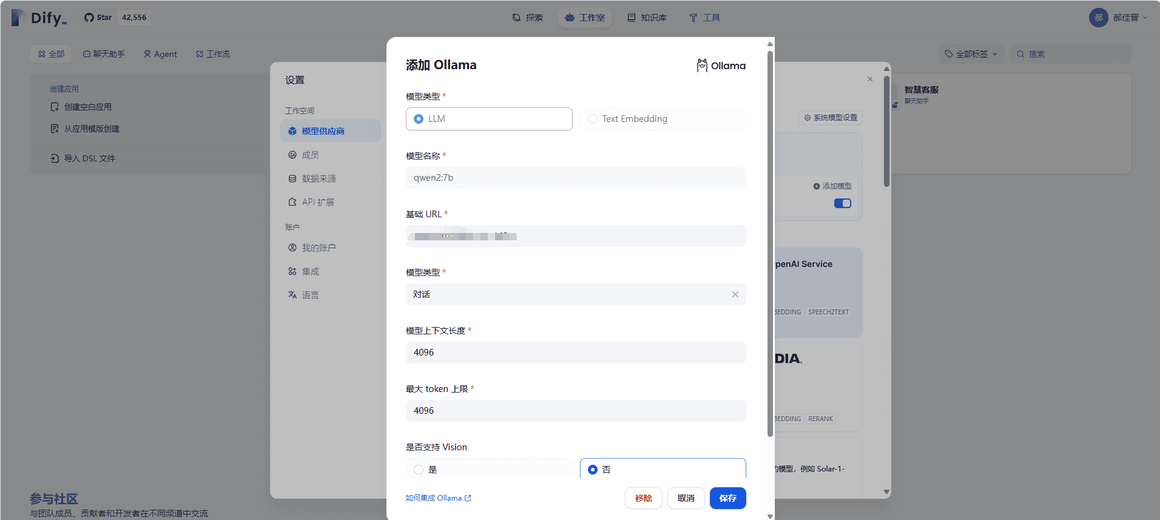Click the 集成 icon in sidebar
The width and height of the screenshot is (1160, 520).
(292, 271)
